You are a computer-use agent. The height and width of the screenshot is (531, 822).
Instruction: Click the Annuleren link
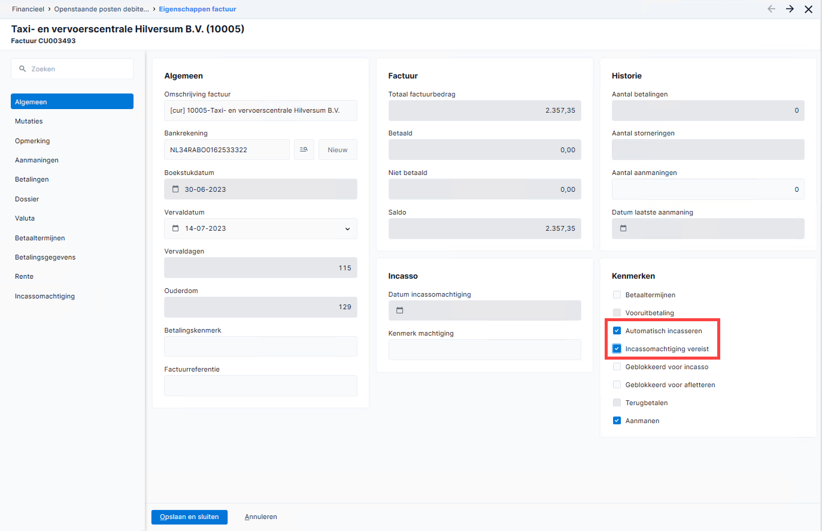(261, 517)
